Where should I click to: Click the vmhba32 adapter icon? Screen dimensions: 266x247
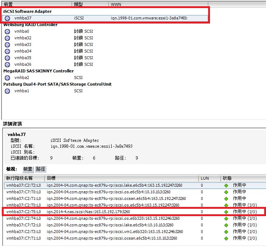(x=7, y=38)
